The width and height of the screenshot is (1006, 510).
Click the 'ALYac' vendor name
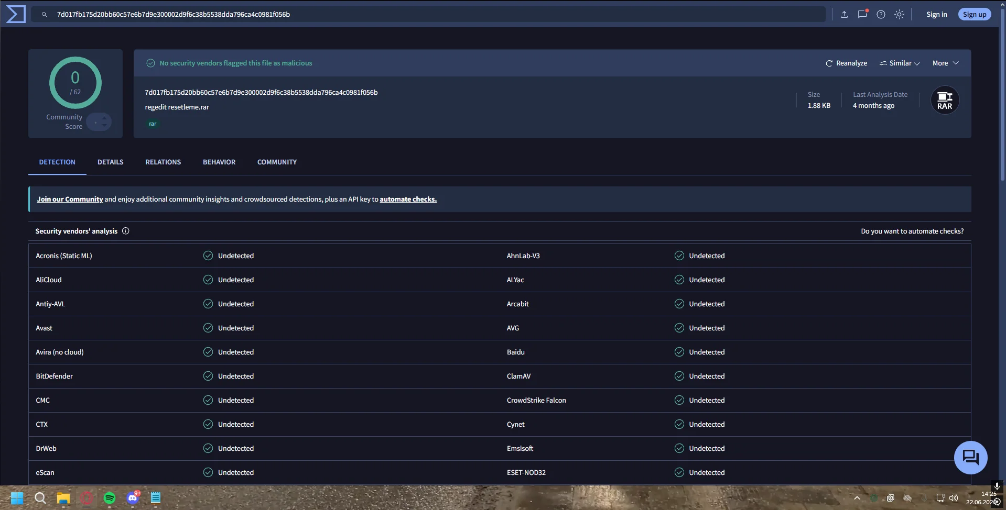click(x=515, y=280)
